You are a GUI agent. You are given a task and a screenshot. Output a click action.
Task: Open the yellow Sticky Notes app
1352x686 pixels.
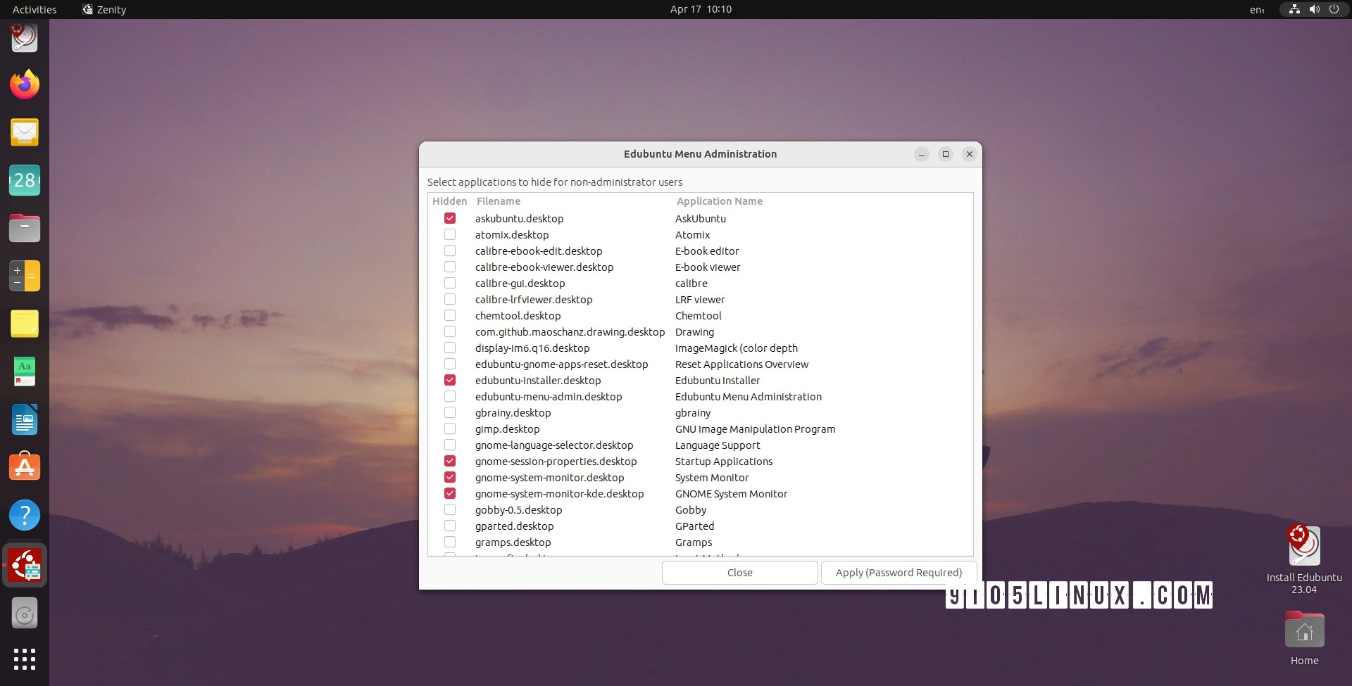[x=25, y=324]
